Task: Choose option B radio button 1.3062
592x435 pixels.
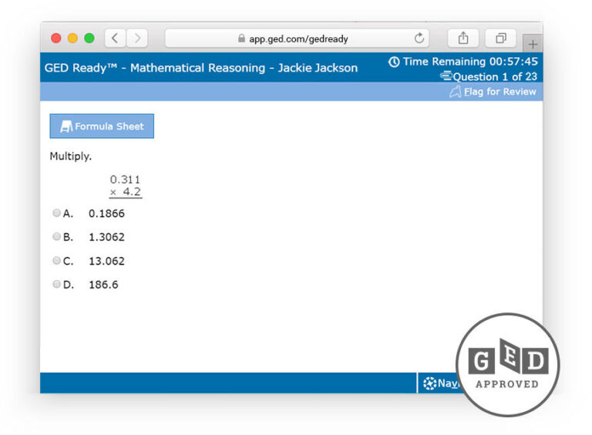Action: pos(56,237)
